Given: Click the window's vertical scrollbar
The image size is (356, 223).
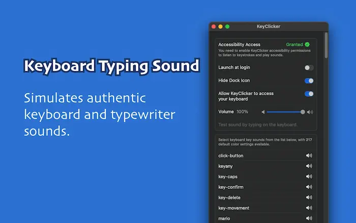Looking at the screenshot, I should pyautogui.click(x=326, y=46).
